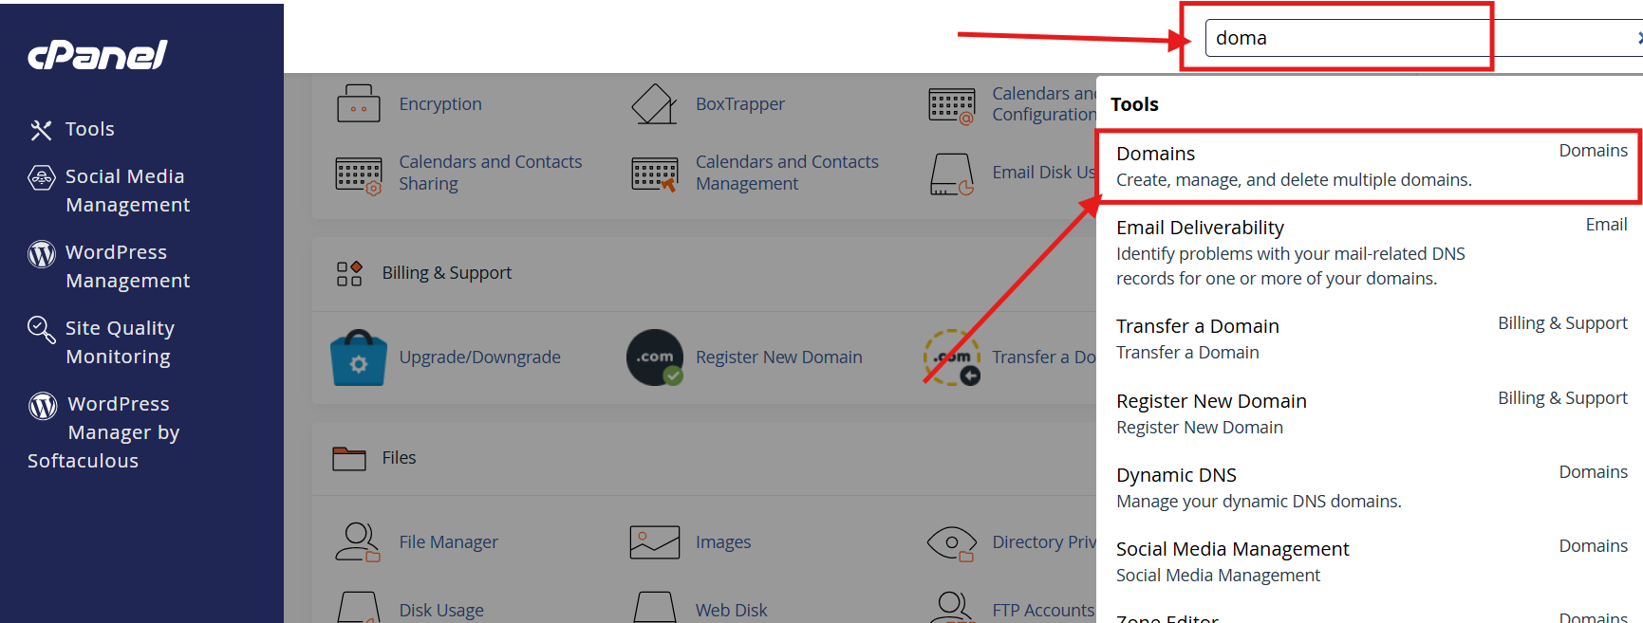Click the Disk Usage icon
The width and height of the screenshot is (1643, 623).
coord(359,608)
